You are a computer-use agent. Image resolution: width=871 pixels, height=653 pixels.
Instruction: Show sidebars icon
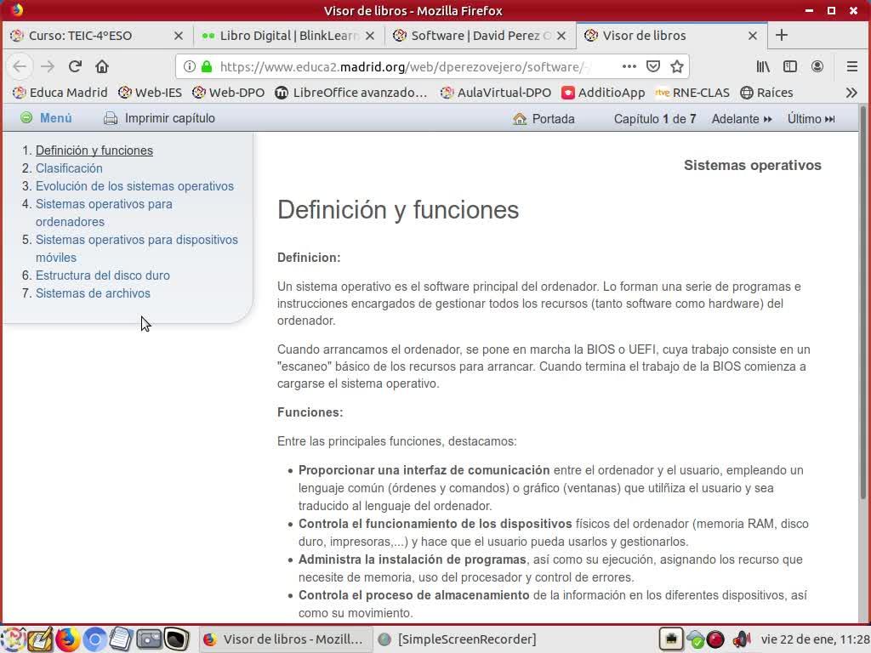coord(790,66)
